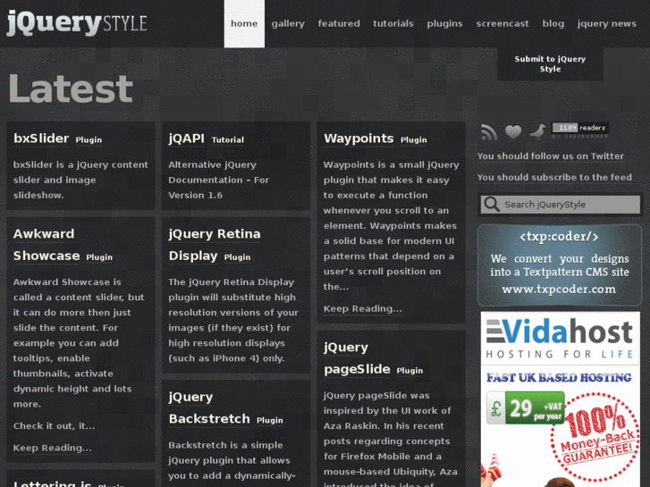Open the jquery news menu item
This screenshot has height=487, width=650.
[x=606, y=23]
